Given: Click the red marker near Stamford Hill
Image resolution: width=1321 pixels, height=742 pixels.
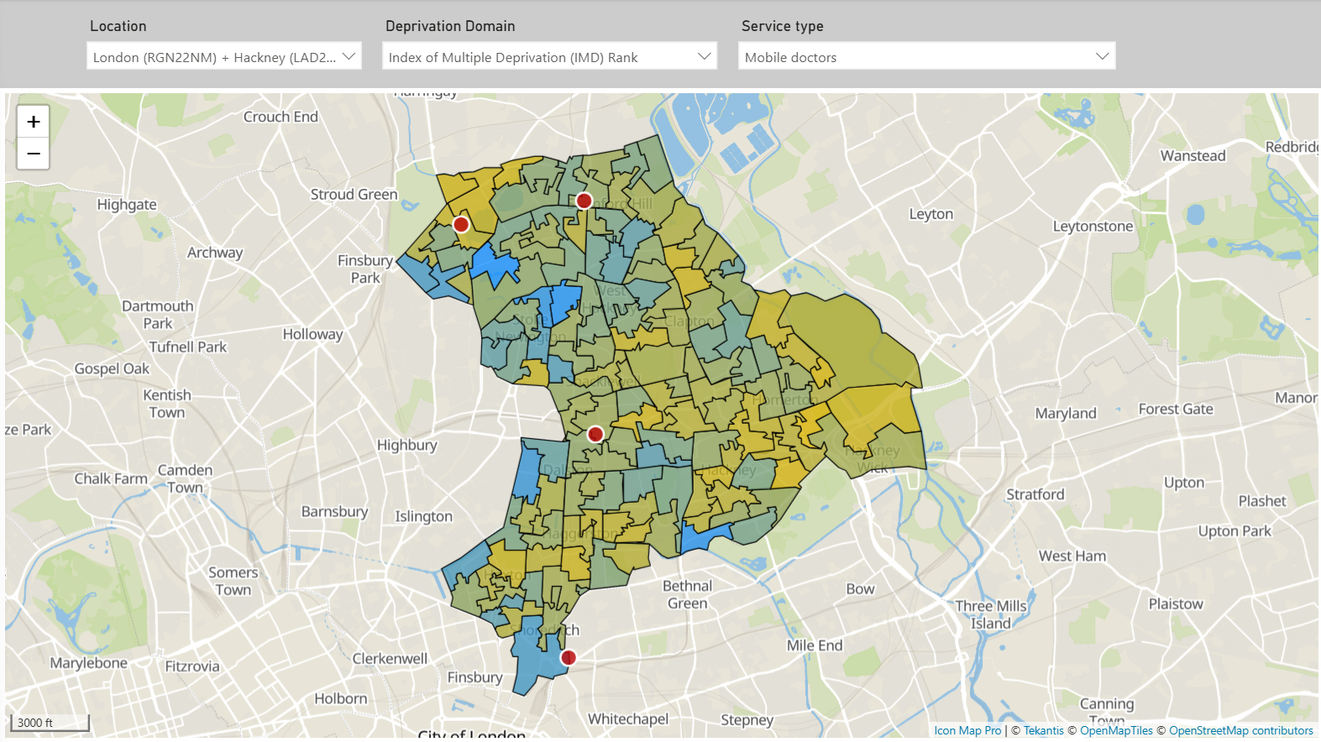Looking at the screenshot, I should coord(584,201).
